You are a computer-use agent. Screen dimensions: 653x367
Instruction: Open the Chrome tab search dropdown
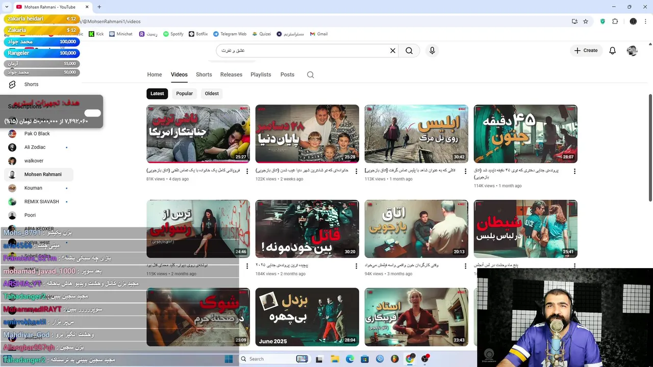(7, 7)
